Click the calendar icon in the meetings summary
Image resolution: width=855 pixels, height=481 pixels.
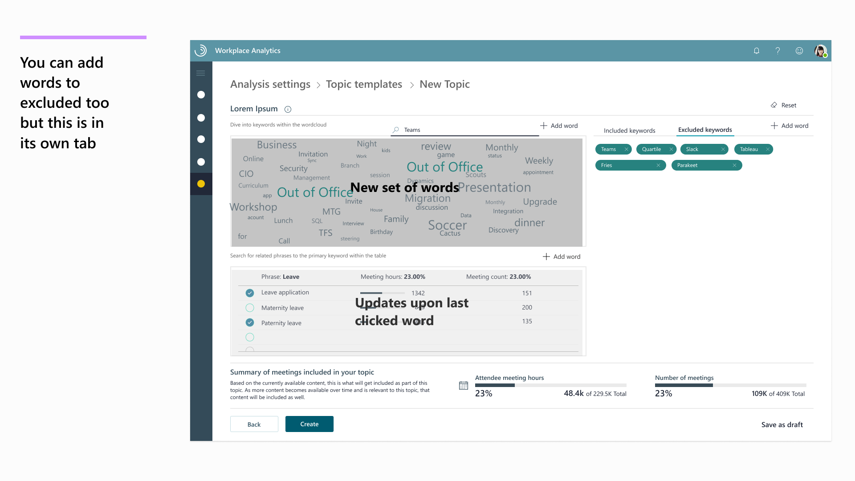463,385
